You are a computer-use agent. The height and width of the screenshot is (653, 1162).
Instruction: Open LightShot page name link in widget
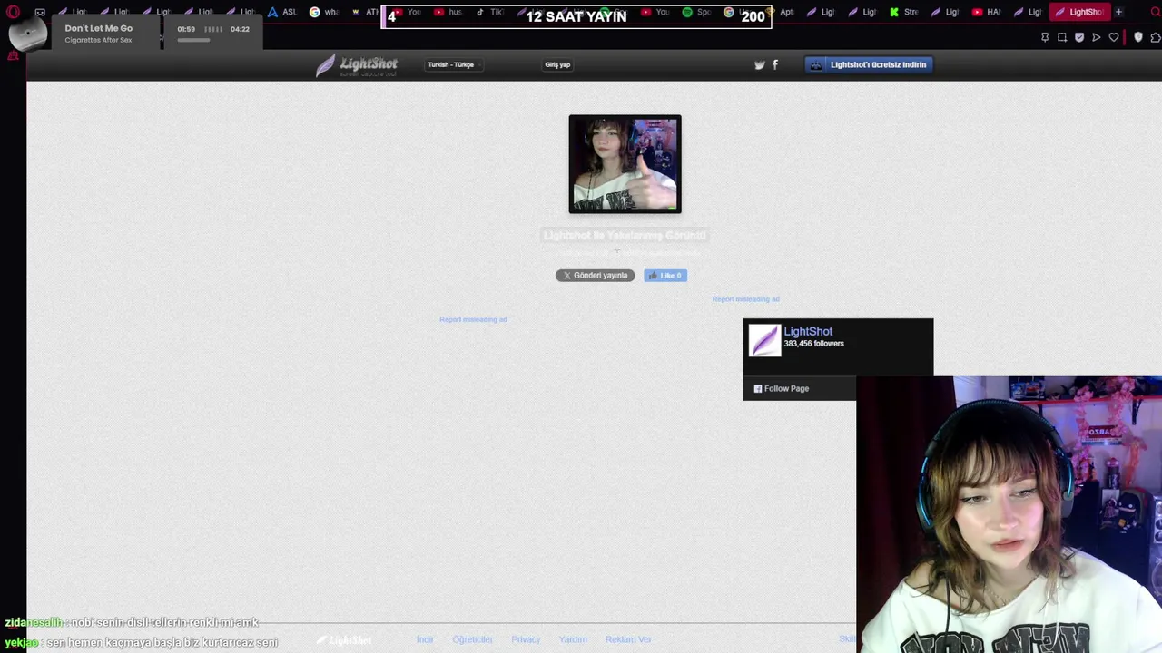pos(808,331)
